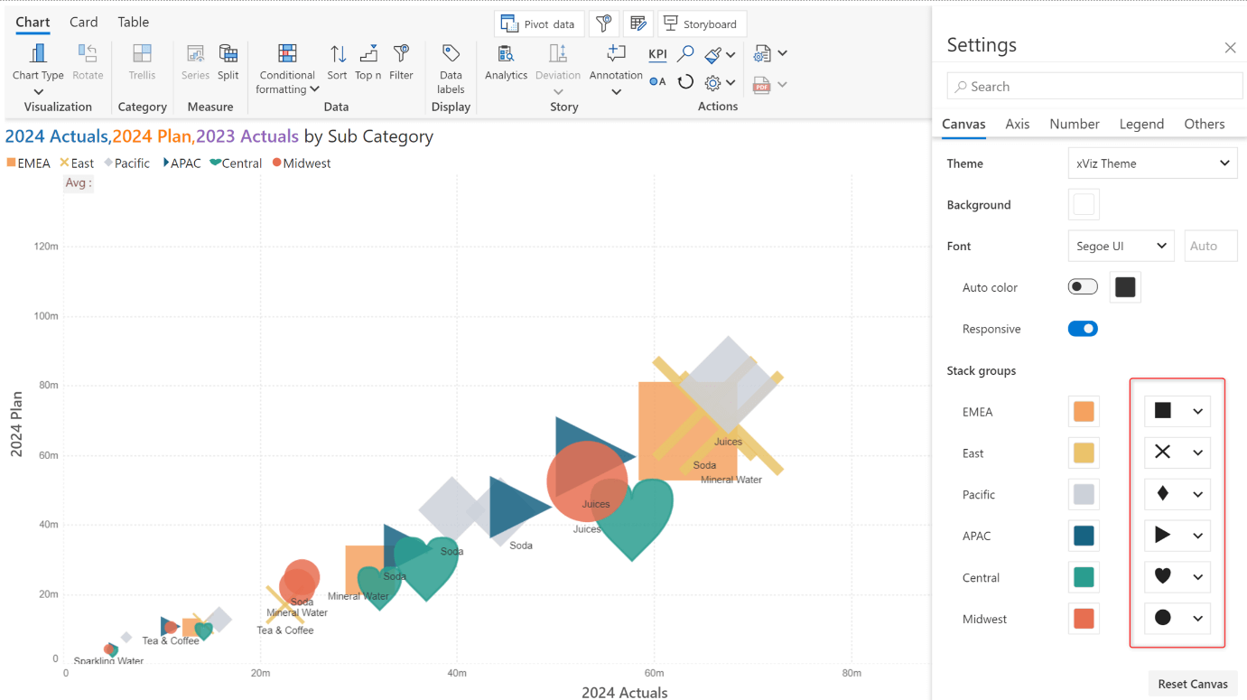Click the paint brush format icon
This screenshot has width=1247, height=700.
[713, 54]
